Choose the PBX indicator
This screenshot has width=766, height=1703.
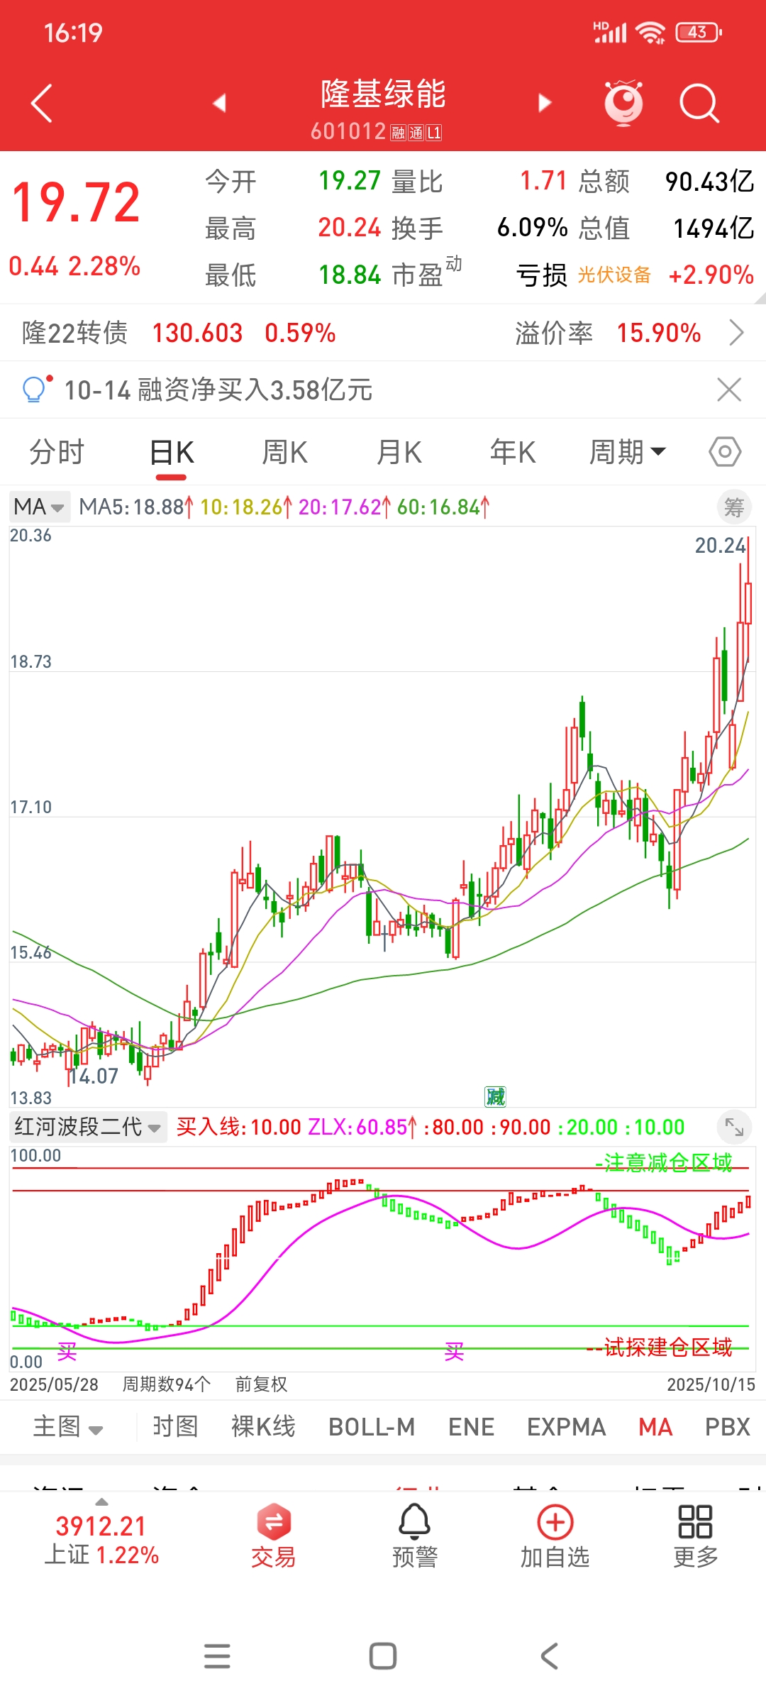pyautogui.click(x=727, y=1426)
